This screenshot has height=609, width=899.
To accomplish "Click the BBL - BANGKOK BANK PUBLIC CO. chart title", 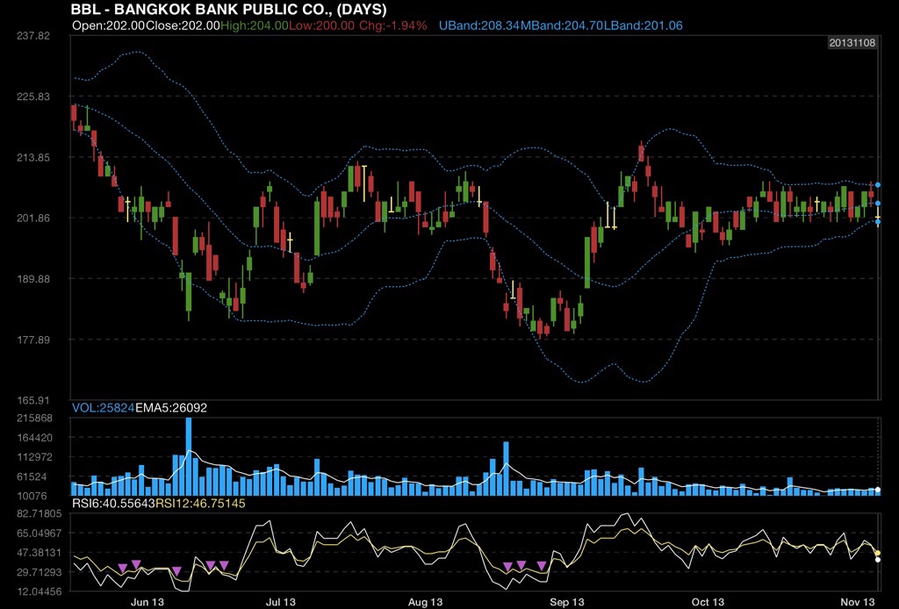I will click(228, 9).
